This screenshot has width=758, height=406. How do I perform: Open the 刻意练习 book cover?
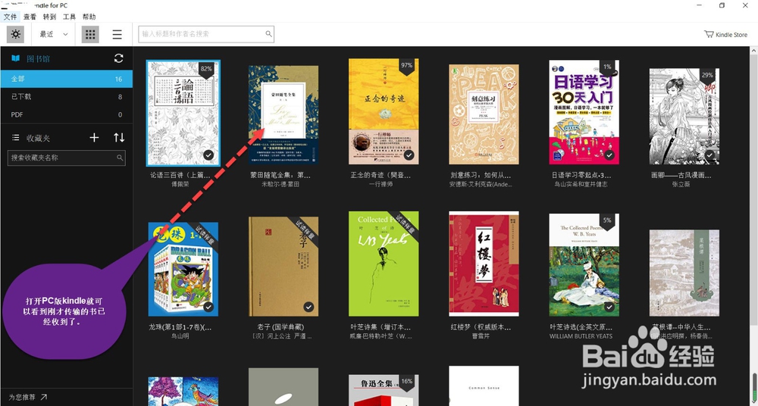pos(484,114)
